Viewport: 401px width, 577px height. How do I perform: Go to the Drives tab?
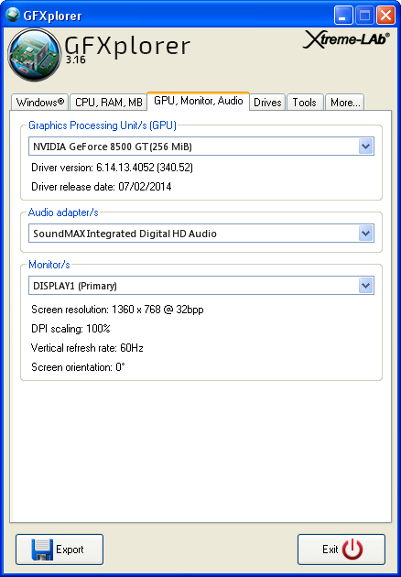click(x=267, y=103)
